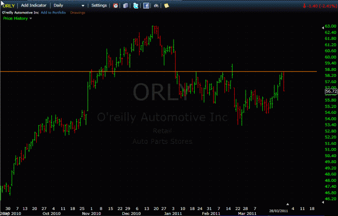Click the alarm clock alert icon
Viewport: 338px width, 216px height.
116,5
